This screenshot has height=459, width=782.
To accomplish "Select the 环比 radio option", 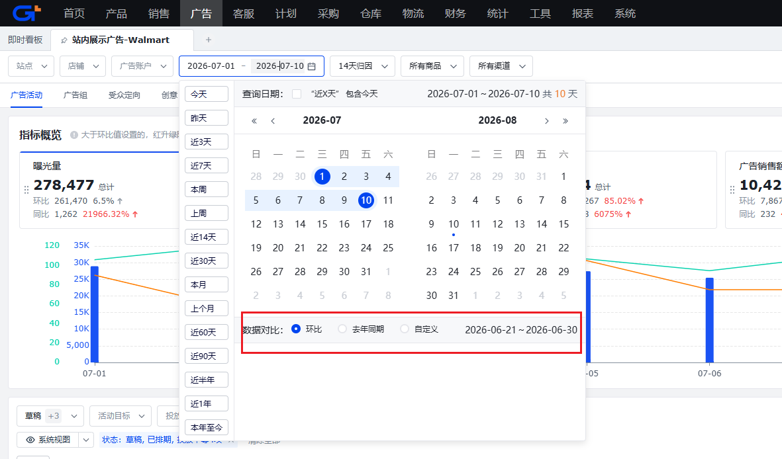I will 296,329.
